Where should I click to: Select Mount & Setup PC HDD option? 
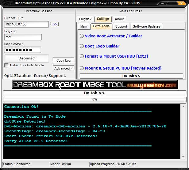pos(121,68)
